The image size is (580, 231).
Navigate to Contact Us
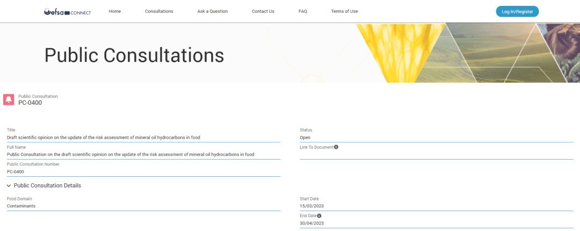coord(263,11)
